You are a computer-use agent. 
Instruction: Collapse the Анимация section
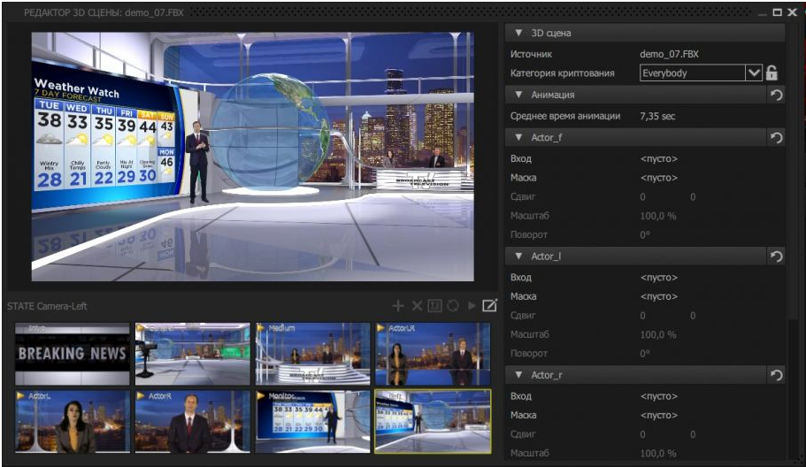pos(519,95)
